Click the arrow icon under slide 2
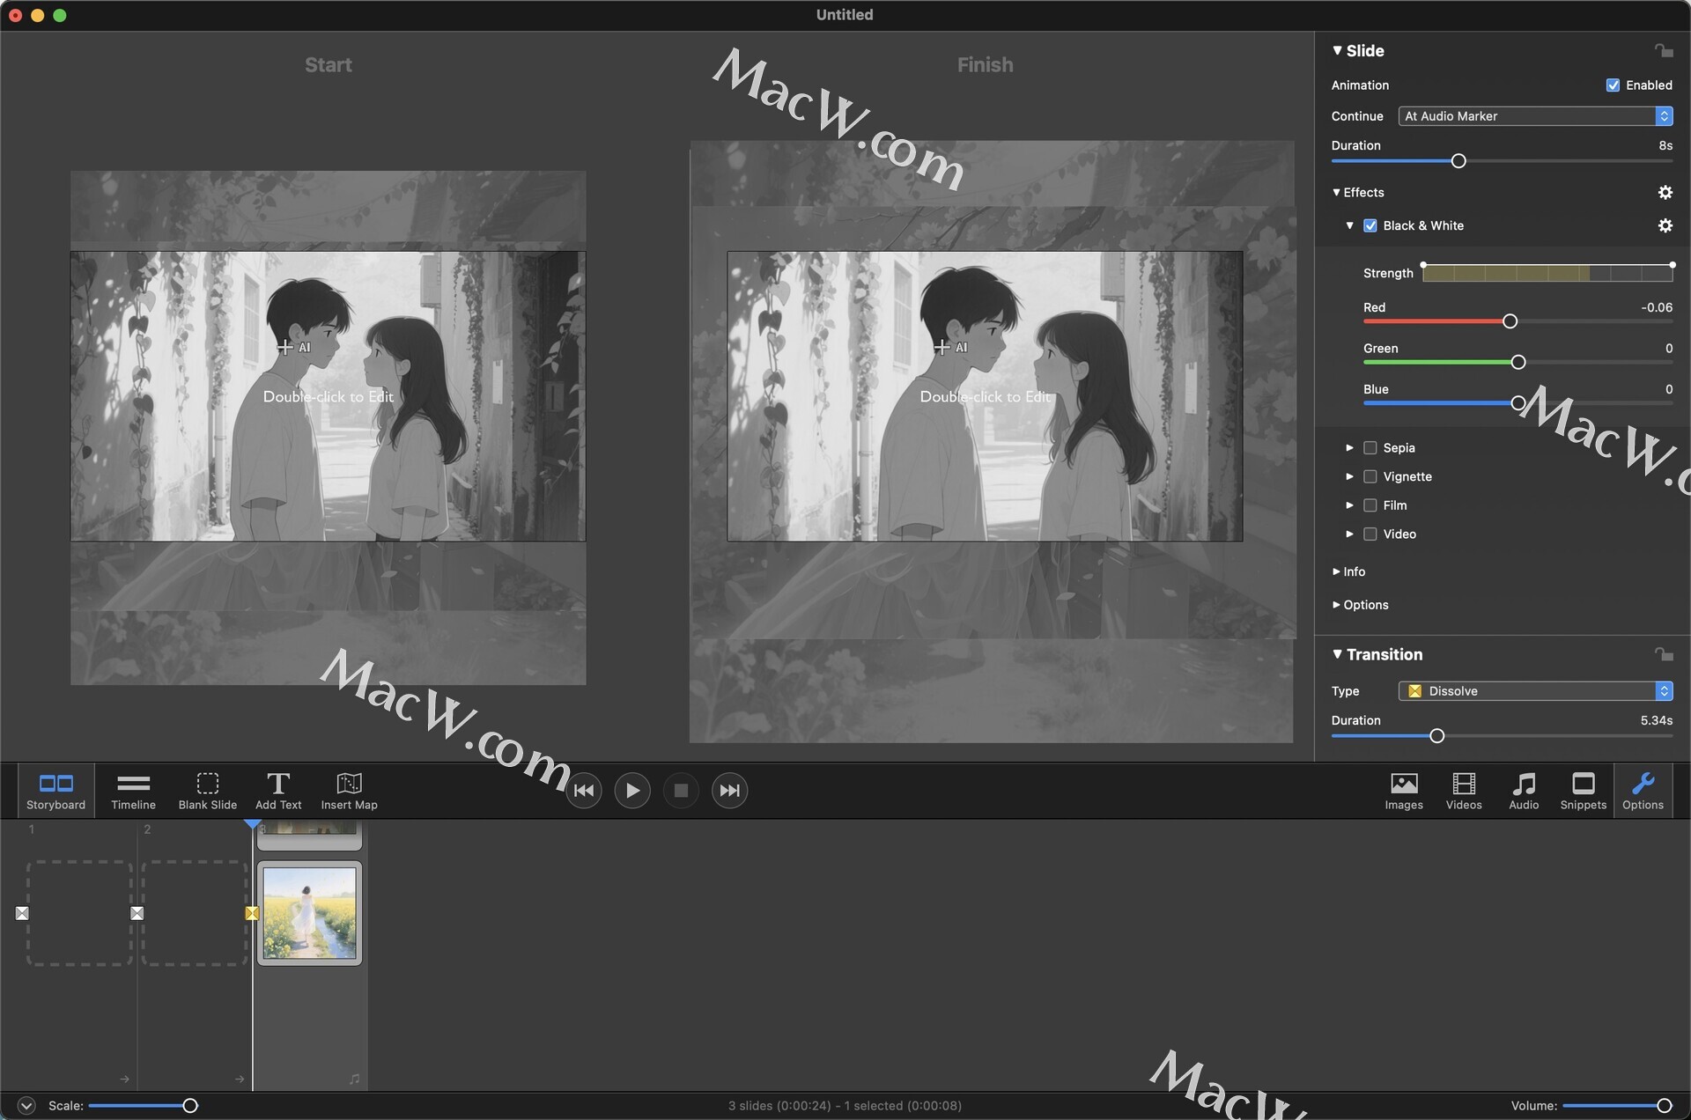The height and width of the screenshot is (1120, 1691). (240, 1079)
